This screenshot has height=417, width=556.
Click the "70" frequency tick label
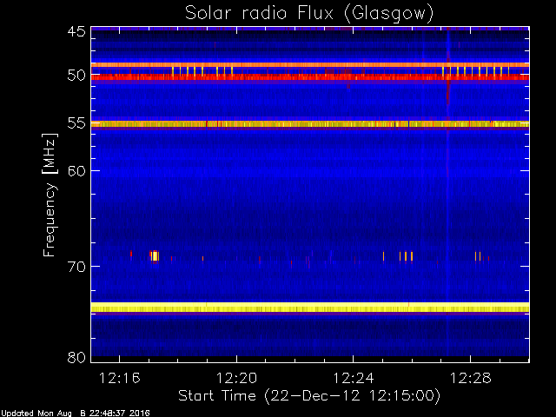click(76, 267)
